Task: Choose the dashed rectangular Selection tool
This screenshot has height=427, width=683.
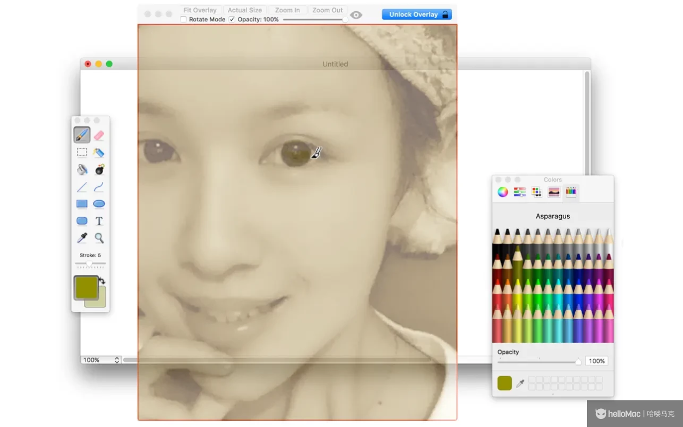Action: (x=82, y=152)
